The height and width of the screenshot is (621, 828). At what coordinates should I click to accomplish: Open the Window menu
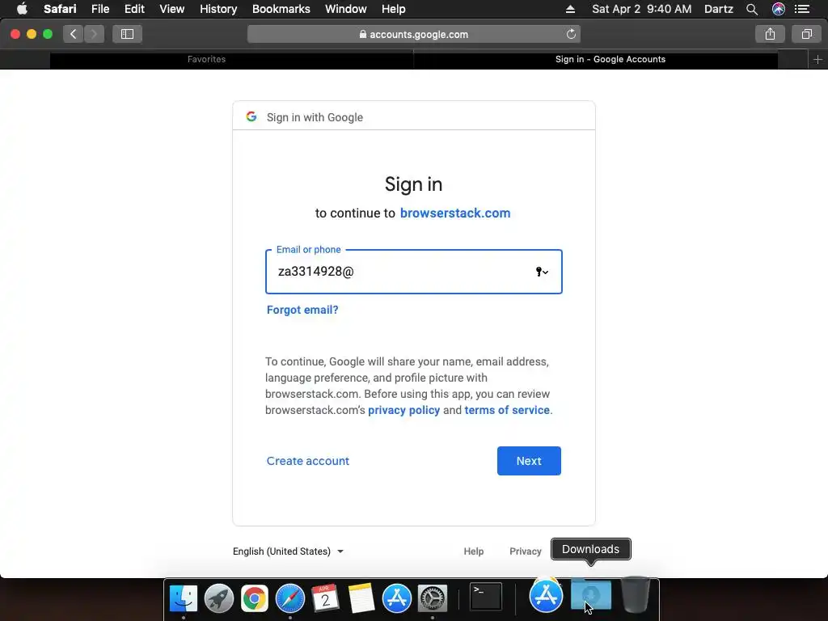346,9
